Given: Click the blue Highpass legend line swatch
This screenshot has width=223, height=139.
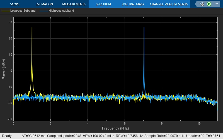Looking at the screenshot, I should pos(44,11).
